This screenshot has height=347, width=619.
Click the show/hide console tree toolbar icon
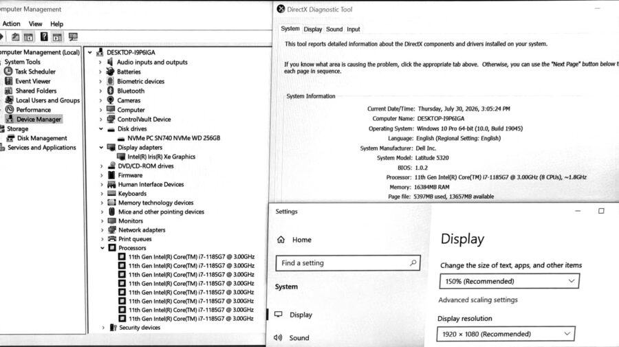coord(28,37)
